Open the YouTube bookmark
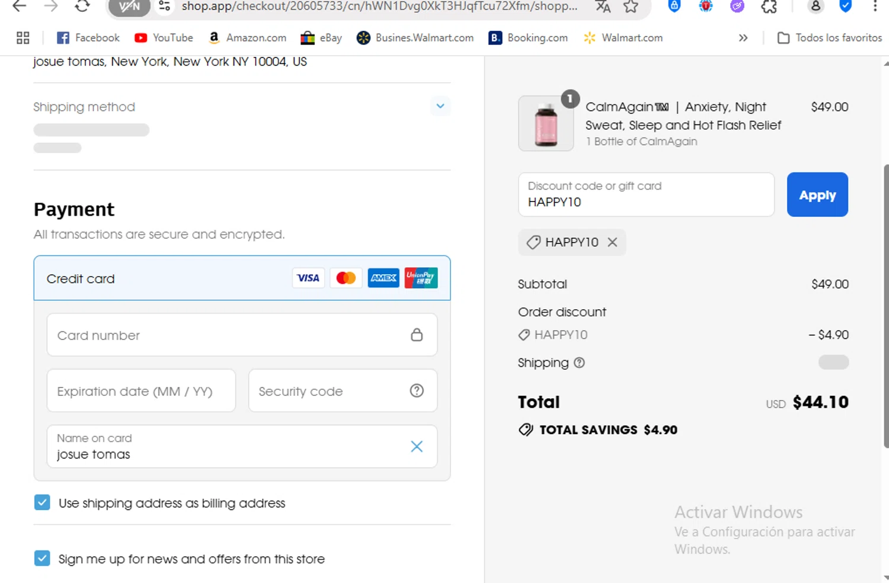Viewport: 889px width, 583px height. tap(164, 38)
